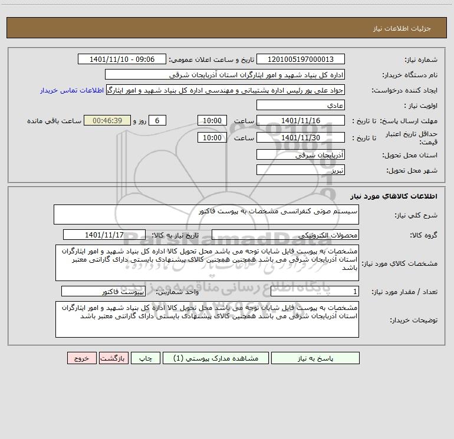The height and width of the screenshot is (439, 454).
Task: Click the quantity field showing 1
Action: pos(315,292)
